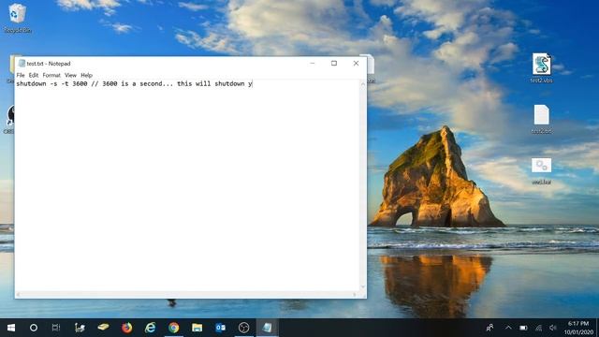599x337 pixels.
Task: Launch Firefox from the taskbar
Action: [x=127, y=328]
